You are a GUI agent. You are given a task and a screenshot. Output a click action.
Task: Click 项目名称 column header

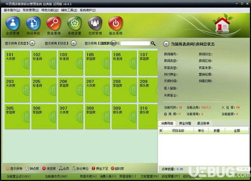(x=178, y=131)
